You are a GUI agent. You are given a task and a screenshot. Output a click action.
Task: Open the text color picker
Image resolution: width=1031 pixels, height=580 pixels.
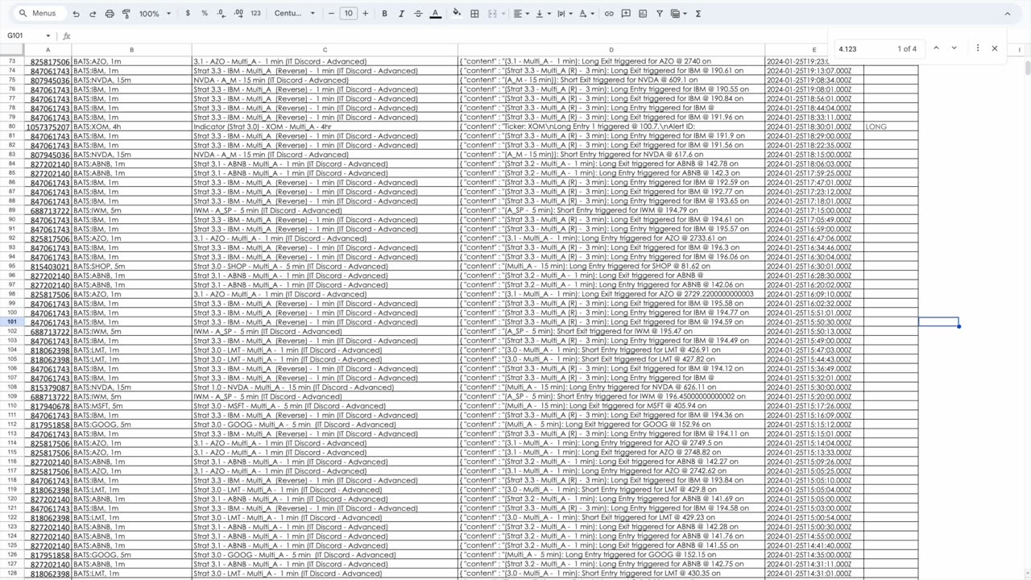435,14
